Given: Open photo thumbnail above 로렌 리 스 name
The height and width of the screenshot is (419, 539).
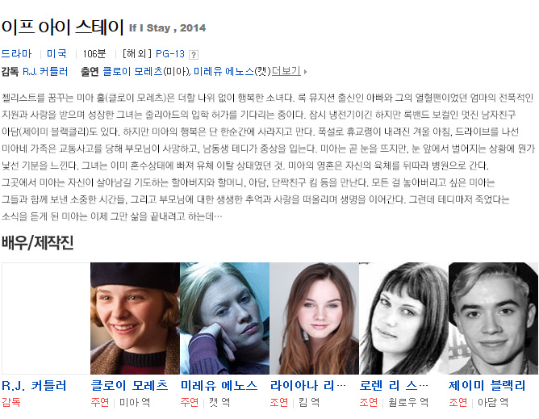Looking at the screenshot, I should (x=403, y=318).
